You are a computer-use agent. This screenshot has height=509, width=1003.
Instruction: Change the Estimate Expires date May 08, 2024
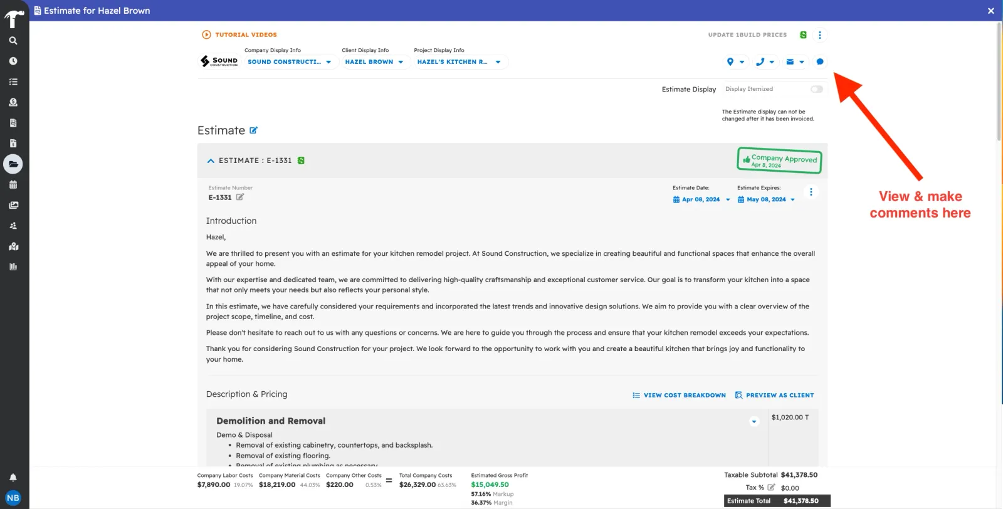point(766,199)
